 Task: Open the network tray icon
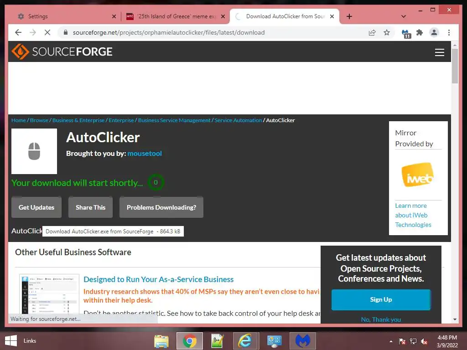[413, 341]
